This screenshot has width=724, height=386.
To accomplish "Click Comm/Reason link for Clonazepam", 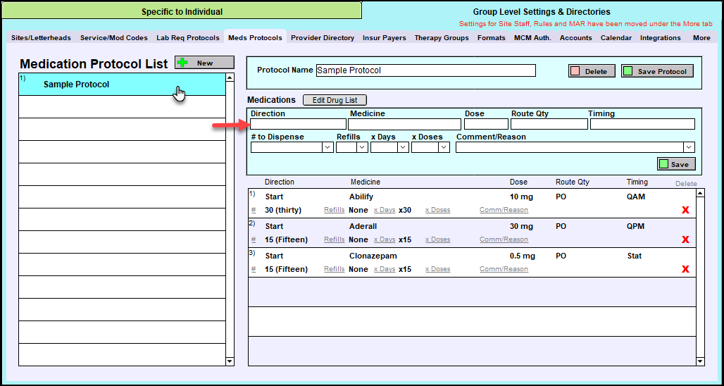I will click(504, 269).
